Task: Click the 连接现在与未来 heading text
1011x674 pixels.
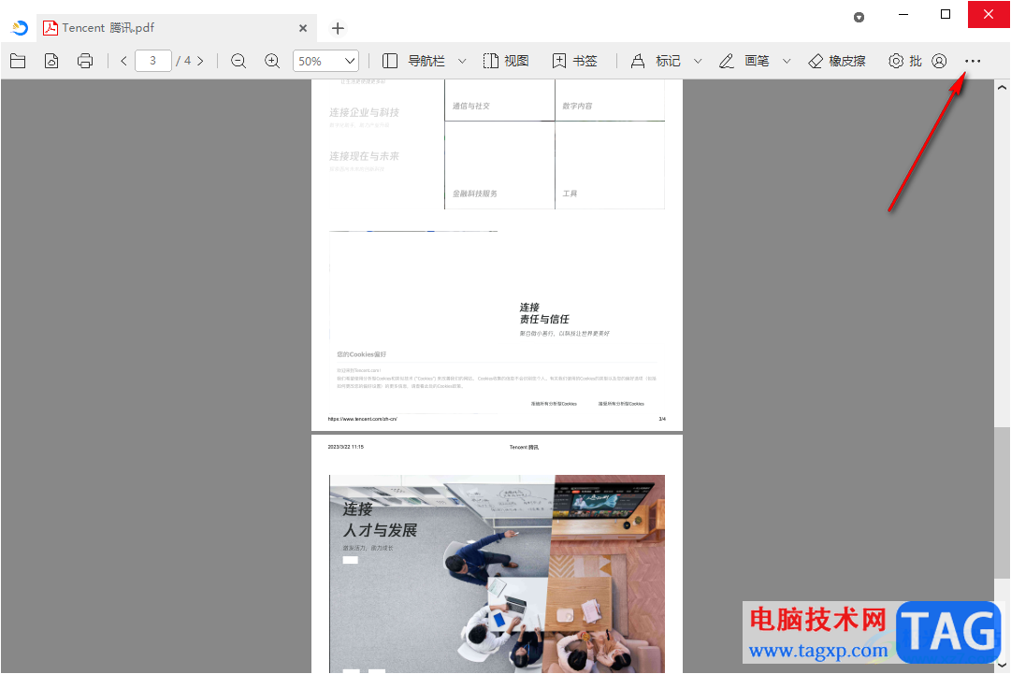Action: coord(365,156)
